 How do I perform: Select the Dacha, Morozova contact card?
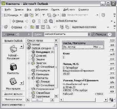pos(83,45)
